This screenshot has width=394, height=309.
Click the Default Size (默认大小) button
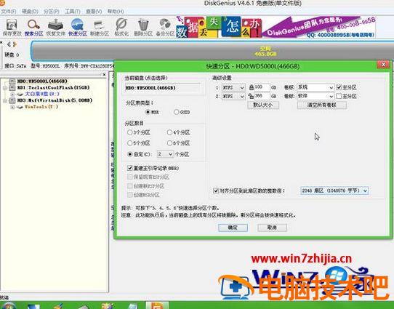(263, 105)
